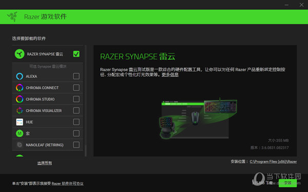This screenshot has height=192, width=308.
Task: Check the 宏 macro module checkbox
Action: [76, 134]
